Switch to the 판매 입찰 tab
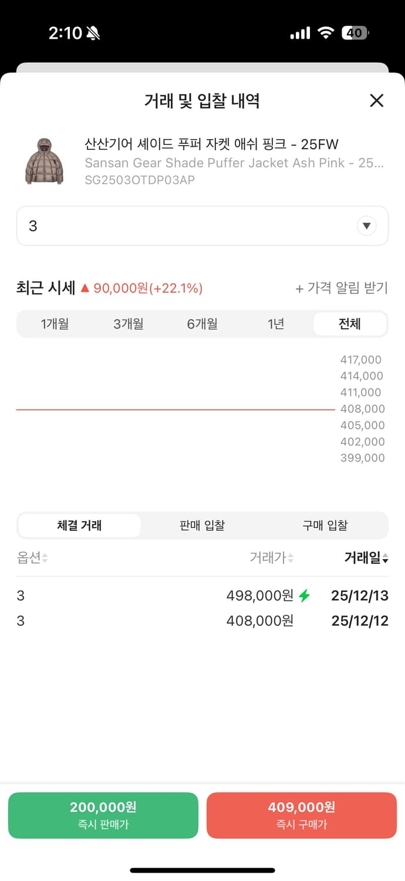 (202, 525)
